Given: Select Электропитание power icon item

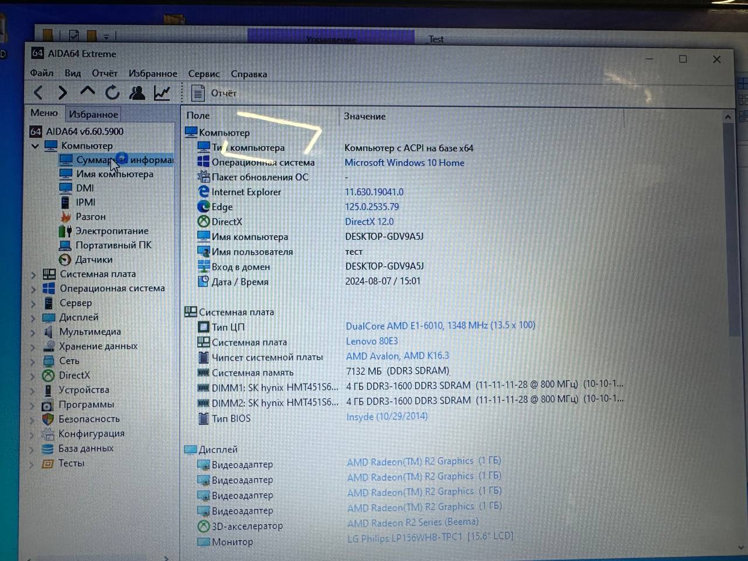Looking at the screenshot, I should [x=65, y=231].
